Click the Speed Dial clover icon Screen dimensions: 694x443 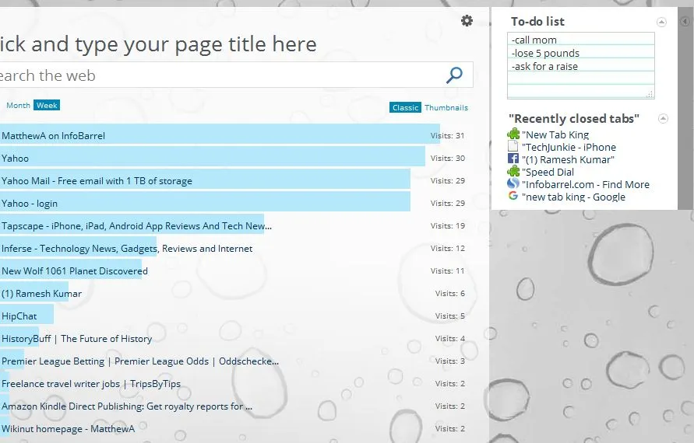click(x=513, y=171)
